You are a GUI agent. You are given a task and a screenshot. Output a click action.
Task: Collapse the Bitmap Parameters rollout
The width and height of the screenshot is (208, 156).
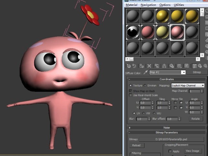click(x=167, y=133)
